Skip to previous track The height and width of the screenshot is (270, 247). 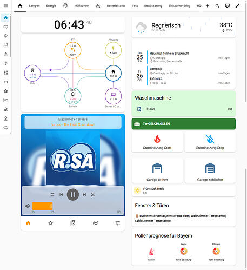(x=61, y=194)
